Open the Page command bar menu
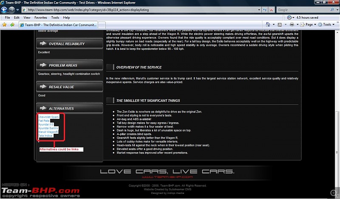The image size is (340, 199). coord(309,24)
